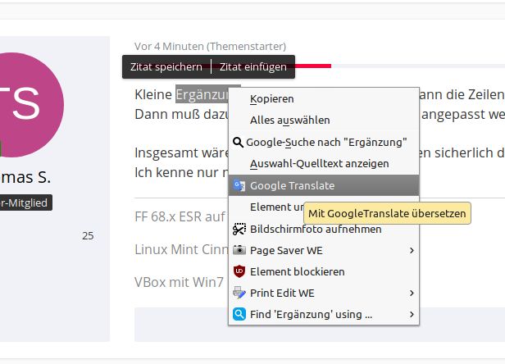Expand the Print Edit WE submenu arrow

(x=411, y=293)
